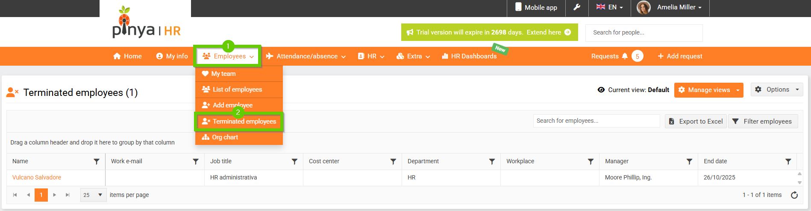Open the Manage views dropdown arrow
This screenshot has width=811, height=211.
click(x=738, y=90)
